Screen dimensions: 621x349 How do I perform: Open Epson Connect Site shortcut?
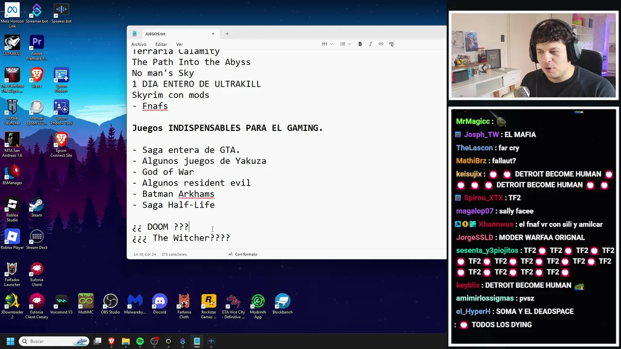tap(61, 144)
